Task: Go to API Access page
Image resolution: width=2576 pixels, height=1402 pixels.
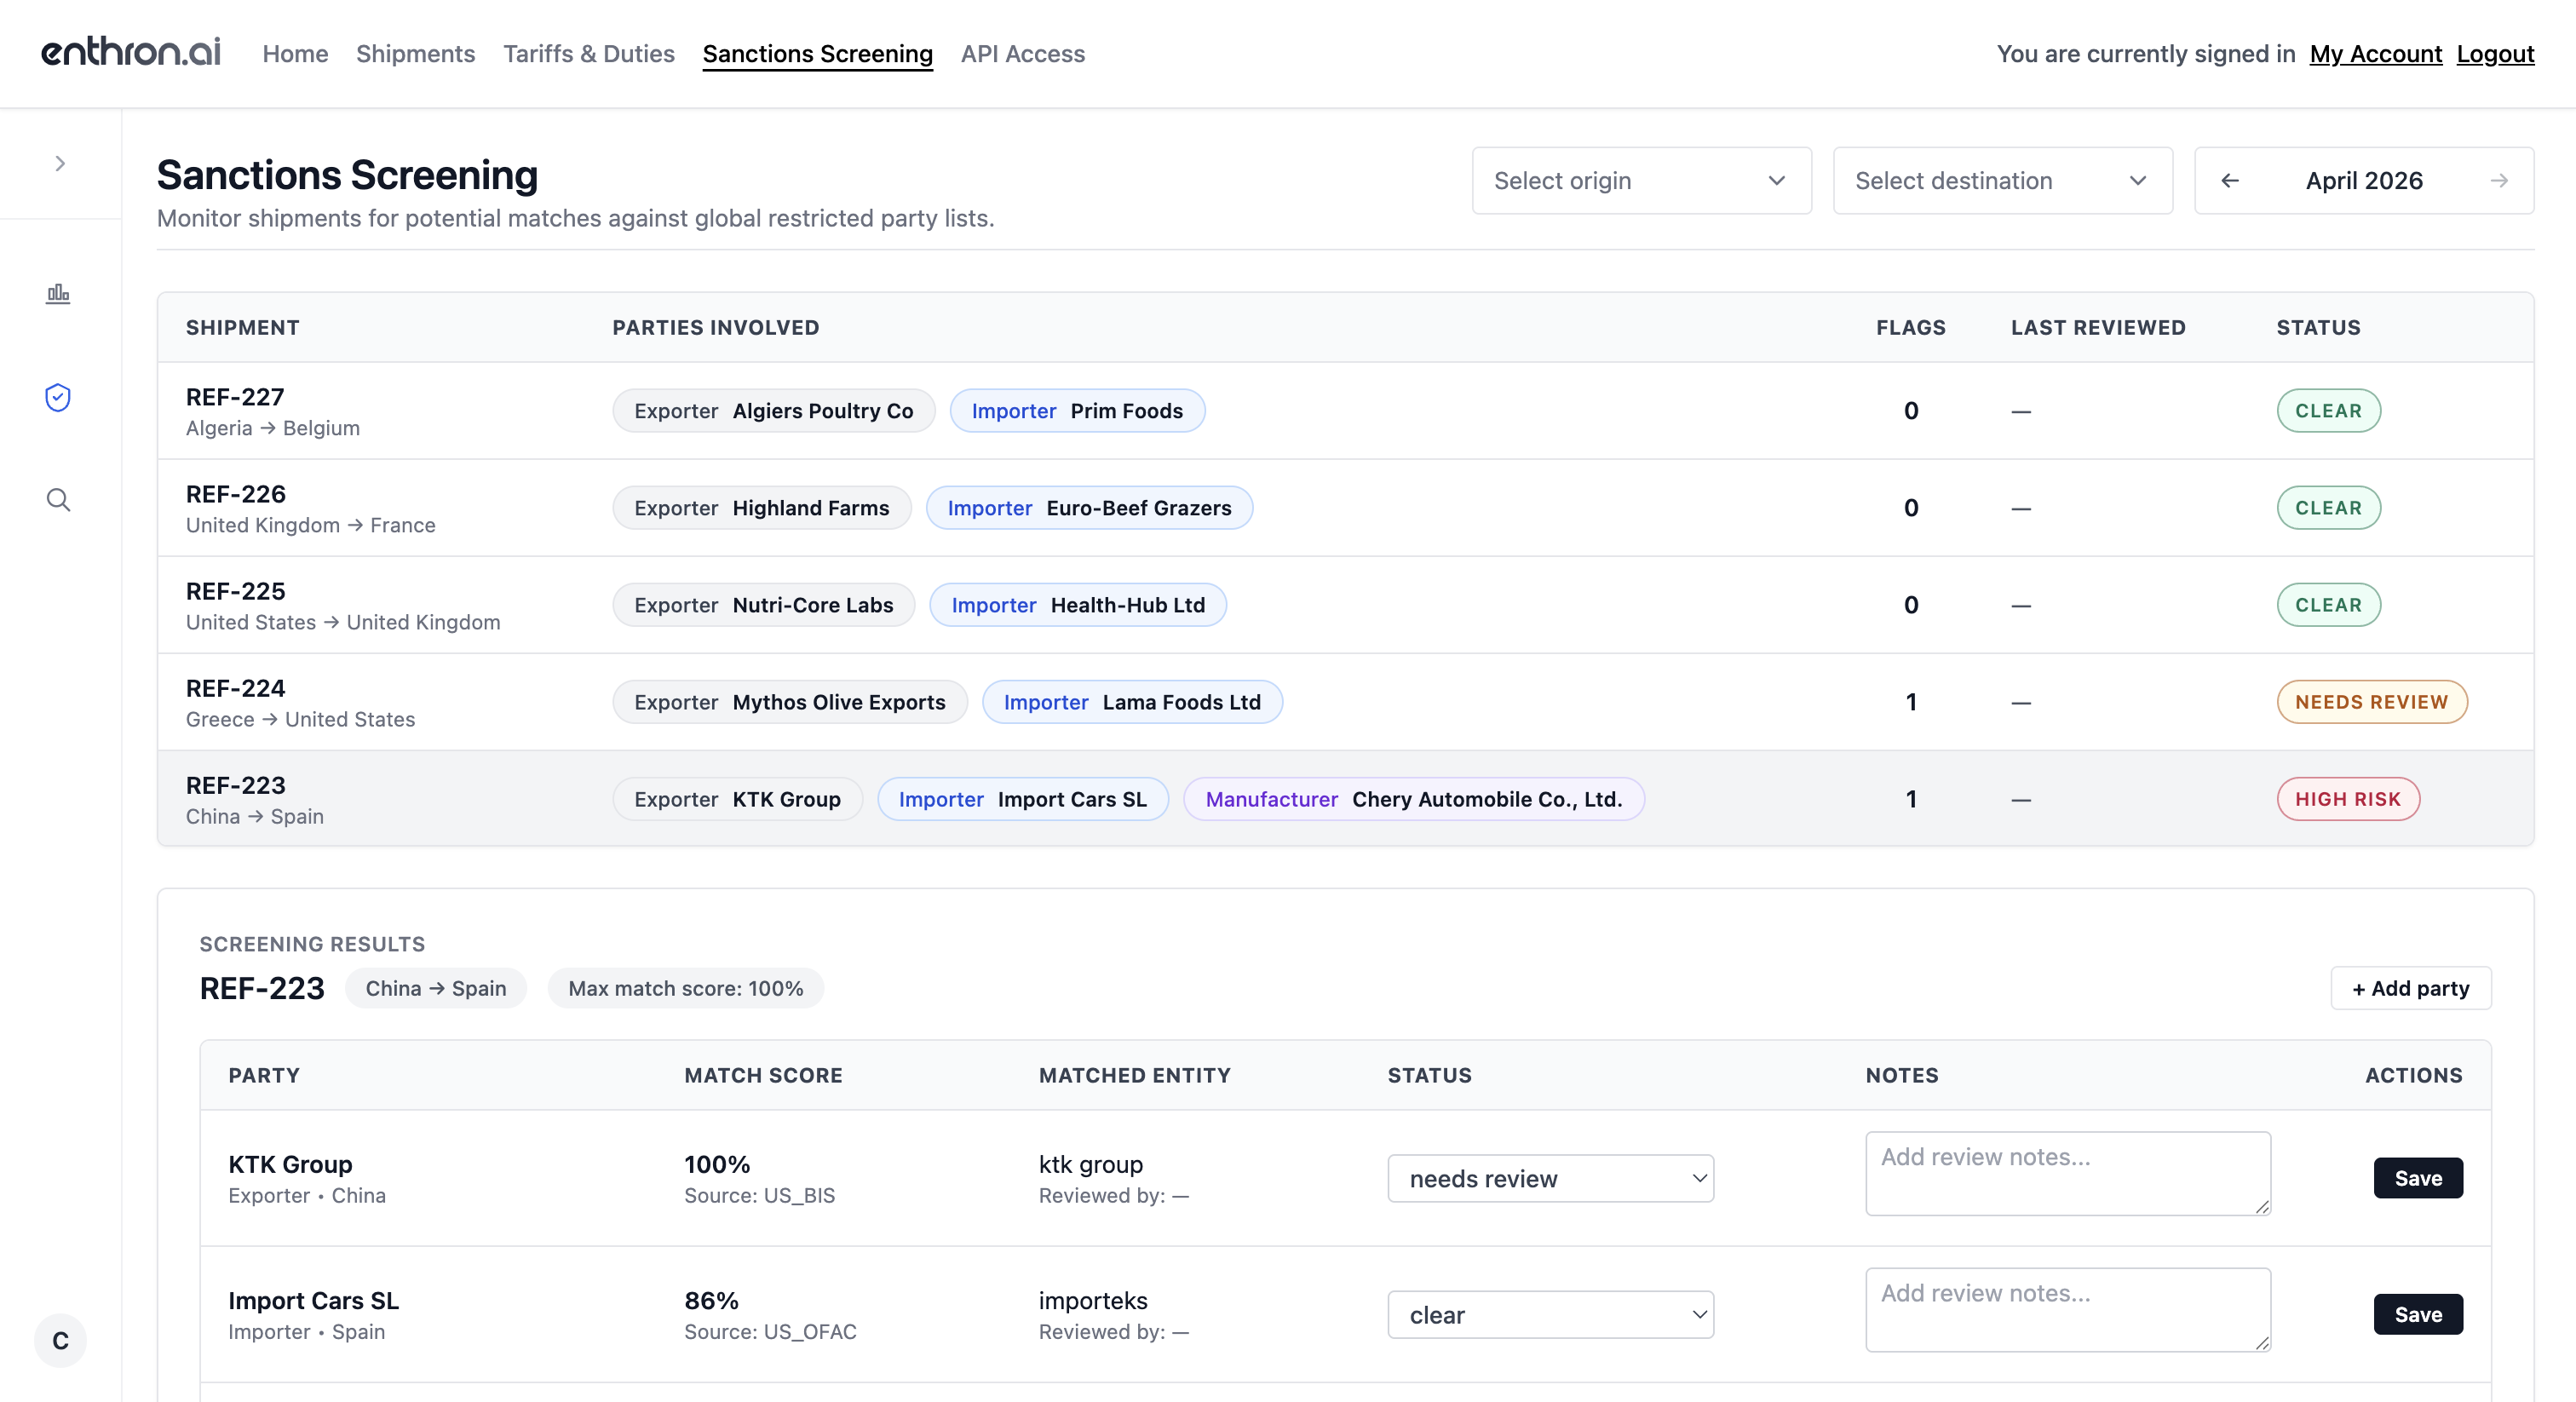Action: pyautogui.click(x=1022, y=54)
